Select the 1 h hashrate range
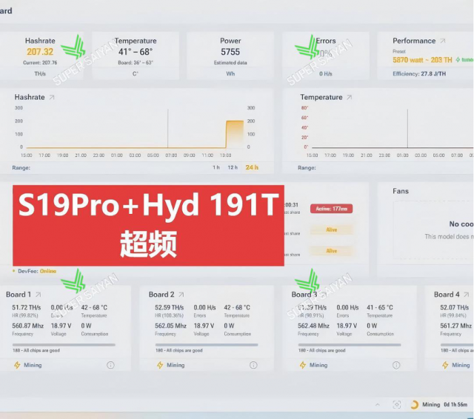The height and width of the screenshot is (419, 474). pos(216,167)
